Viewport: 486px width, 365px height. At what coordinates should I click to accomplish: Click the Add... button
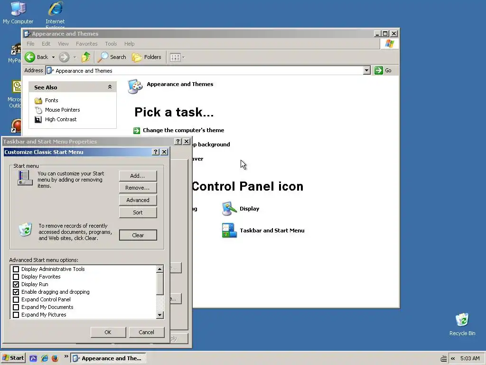pos(138,176)
